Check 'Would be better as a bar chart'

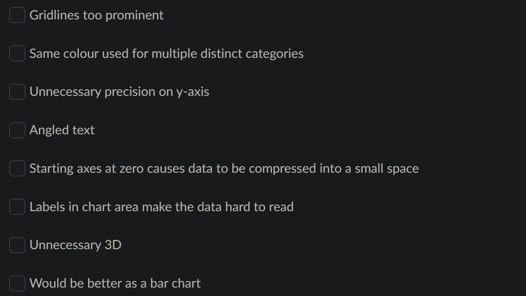click(17, 283)
